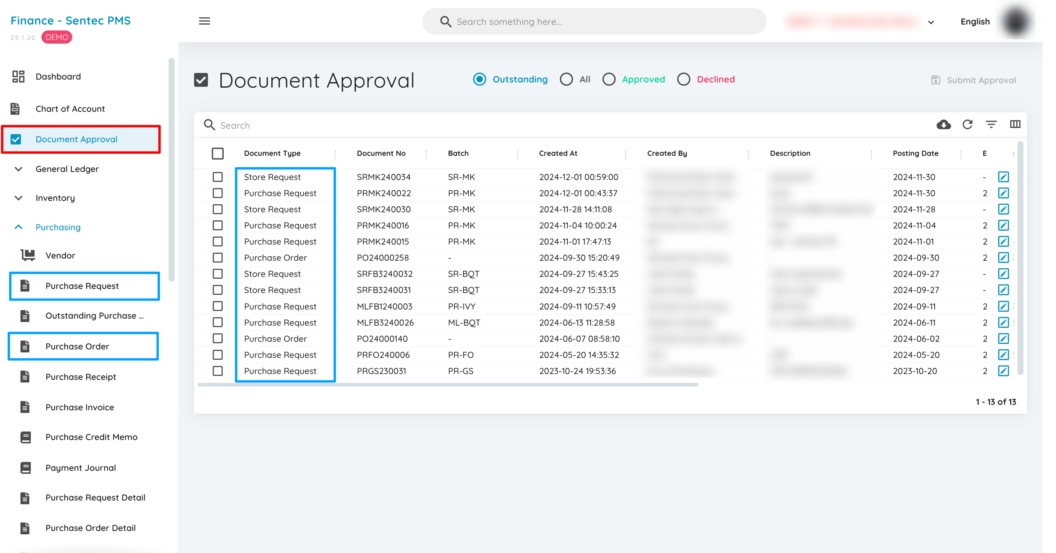Image resolution: width=1056 pixels, height=553 pixels.
Task: Edit row SRMK240034 via pencil icon
Action: pyautogui.click(x=1003, y=177)
